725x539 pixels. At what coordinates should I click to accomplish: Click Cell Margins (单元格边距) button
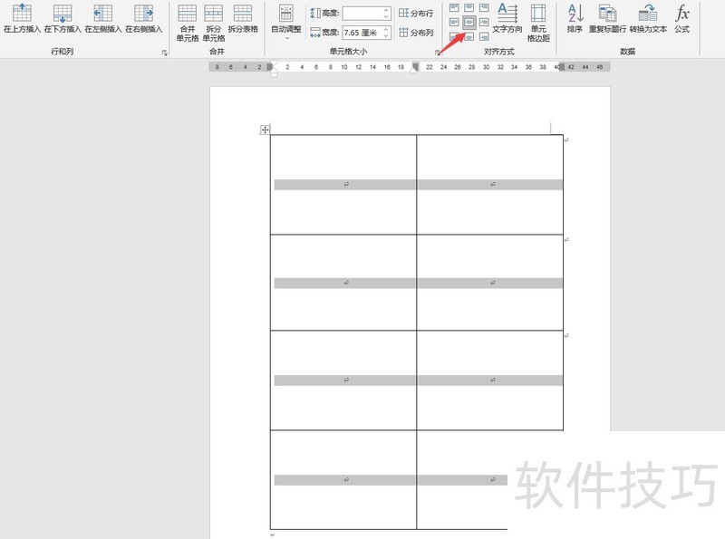(538, 23)
